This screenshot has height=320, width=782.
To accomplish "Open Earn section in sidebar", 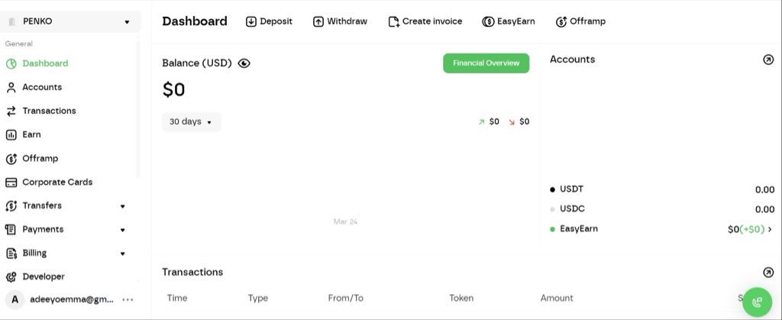I will [x=31, y=134].
